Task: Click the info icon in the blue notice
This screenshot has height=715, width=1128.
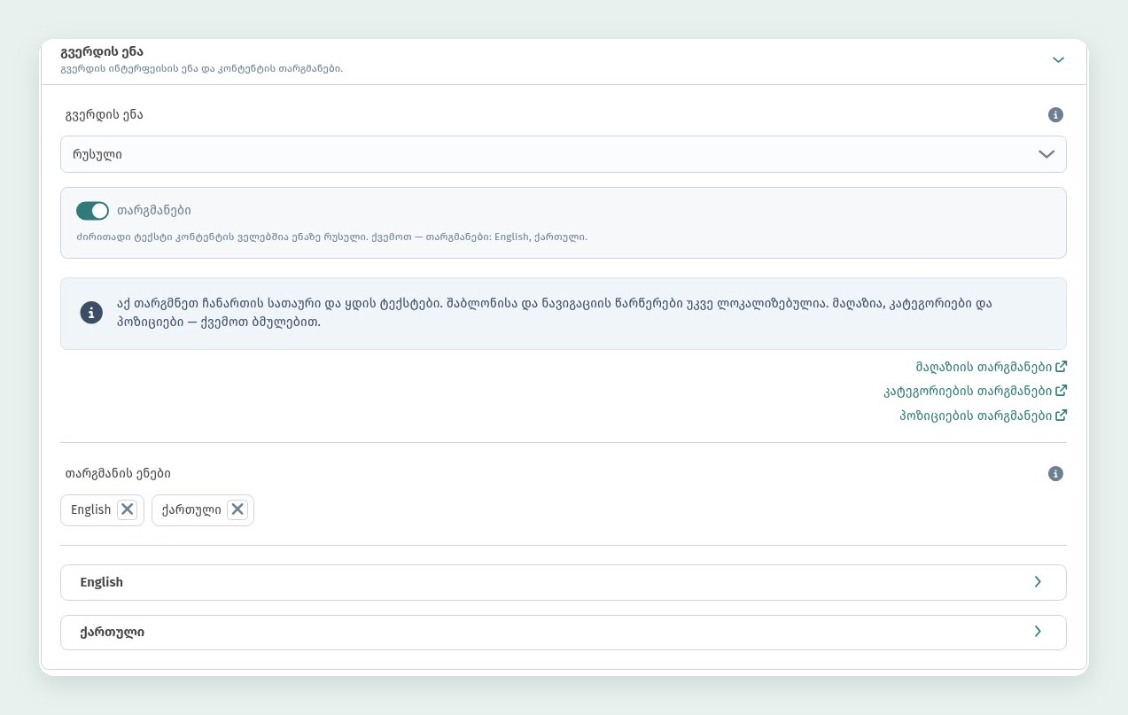Action: (91, 313)
